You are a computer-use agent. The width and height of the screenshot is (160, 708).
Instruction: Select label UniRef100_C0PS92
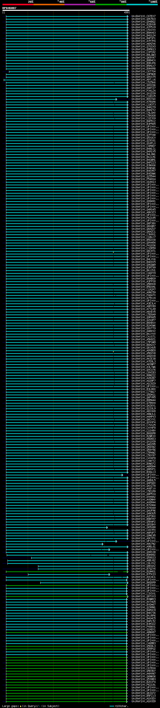pos(143,52)
